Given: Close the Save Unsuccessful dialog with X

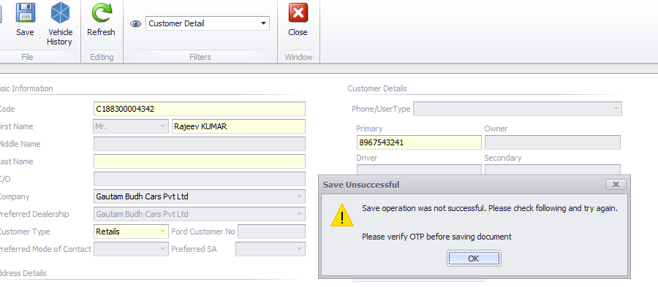Looking at the screenshot, I should [616, 184].
